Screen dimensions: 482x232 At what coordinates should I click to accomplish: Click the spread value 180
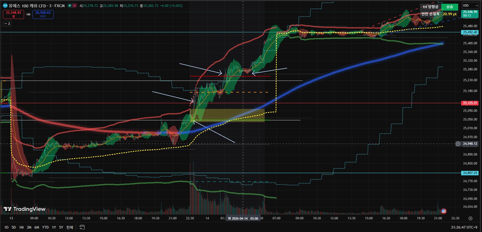[x=28, y=14]
